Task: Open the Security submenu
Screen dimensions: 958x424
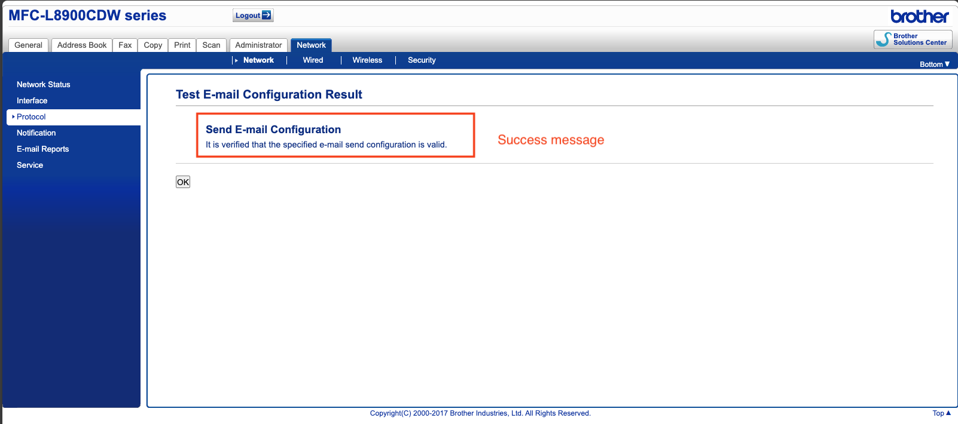Action: 422,60
